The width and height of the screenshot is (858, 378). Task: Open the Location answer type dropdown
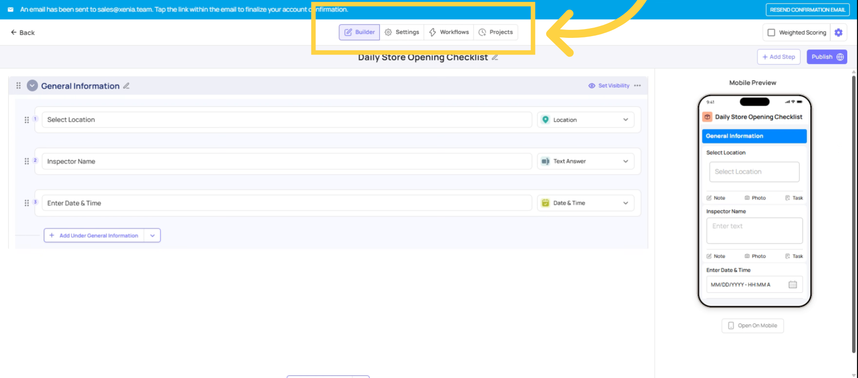[585, 120]
